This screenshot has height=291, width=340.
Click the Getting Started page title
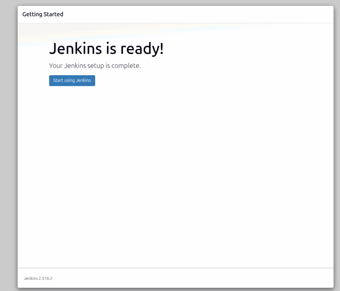[42, 14]
